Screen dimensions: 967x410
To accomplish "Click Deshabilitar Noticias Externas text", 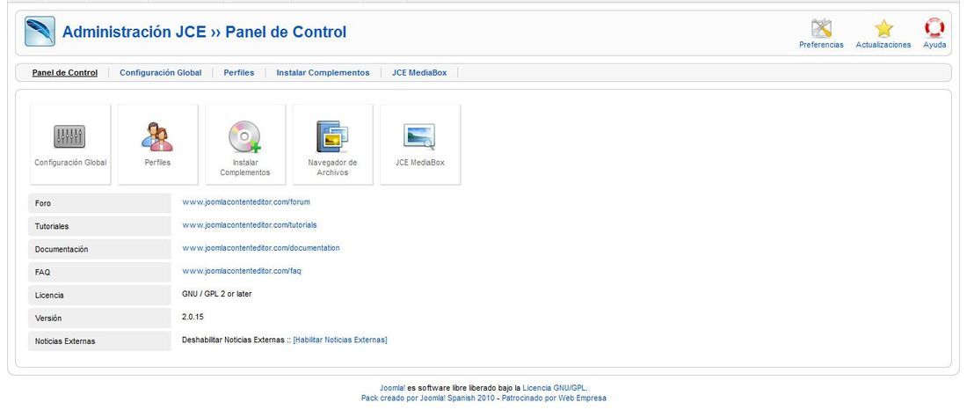I will [x=233, y=340].
